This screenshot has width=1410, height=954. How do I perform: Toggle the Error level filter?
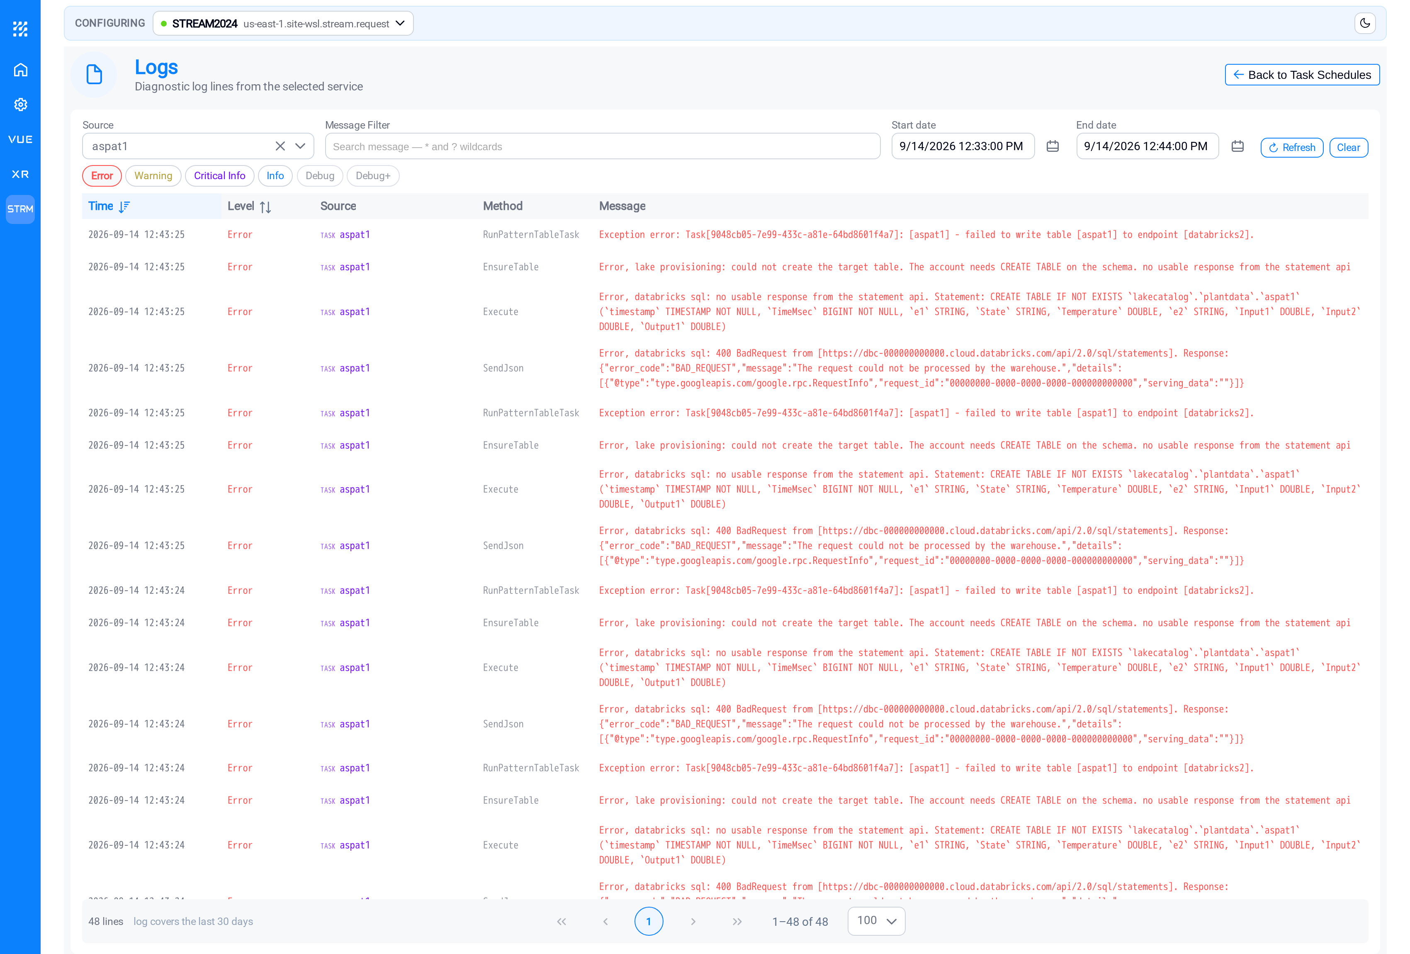(102, 176)
